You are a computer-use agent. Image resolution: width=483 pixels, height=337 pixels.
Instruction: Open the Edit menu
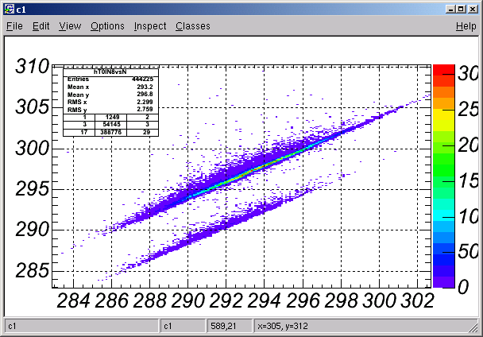pos(41,26)
